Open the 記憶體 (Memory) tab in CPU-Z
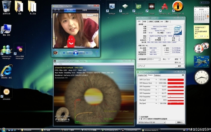Image resolution: width=211 pixels, height=132 pixels. coord(157,21)
